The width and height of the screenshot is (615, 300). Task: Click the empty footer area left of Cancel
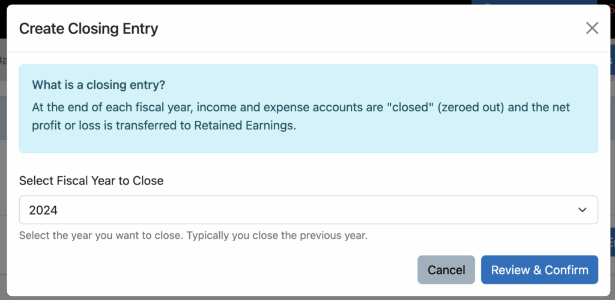(x=210, y=270)
